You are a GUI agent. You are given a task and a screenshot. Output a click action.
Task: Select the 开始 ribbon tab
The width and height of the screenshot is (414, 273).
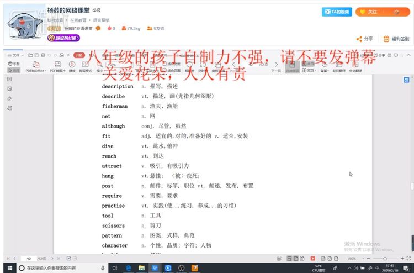coord(79,56)
